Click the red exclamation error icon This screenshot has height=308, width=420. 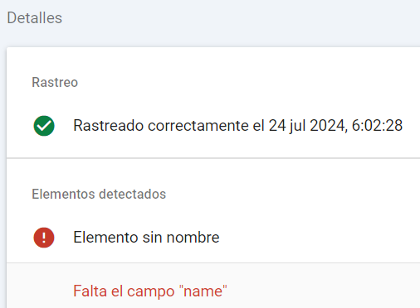44,238
